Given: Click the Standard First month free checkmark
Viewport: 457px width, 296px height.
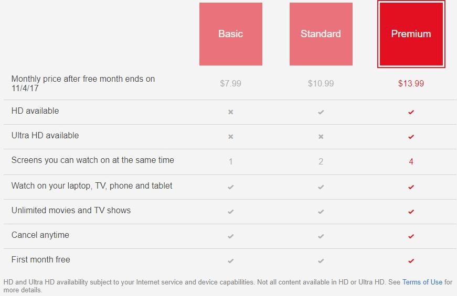Looking at the screenshot, I should (321, 261).
